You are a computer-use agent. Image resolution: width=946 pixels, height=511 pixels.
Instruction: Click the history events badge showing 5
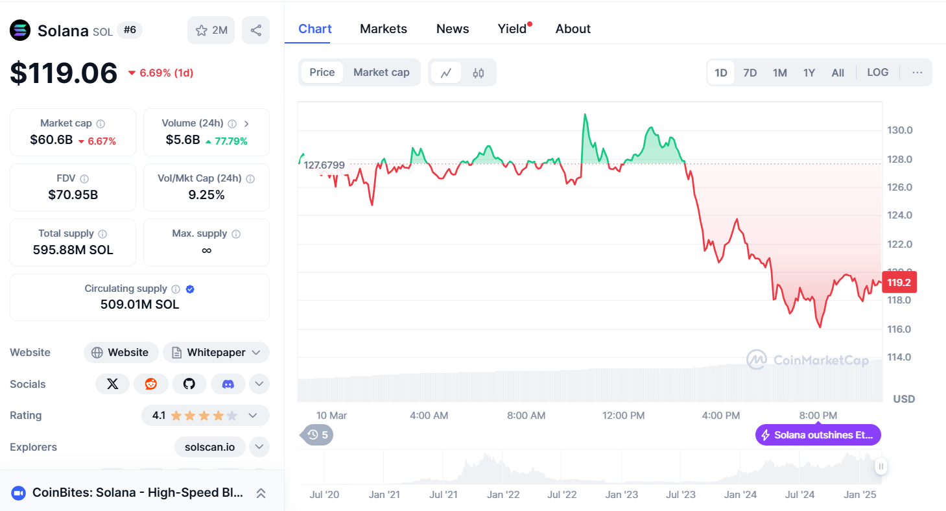[318, 434]
